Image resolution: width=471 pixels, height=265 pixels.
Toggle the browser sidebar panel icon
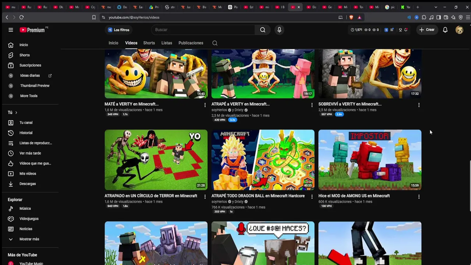tap(439, 17)
